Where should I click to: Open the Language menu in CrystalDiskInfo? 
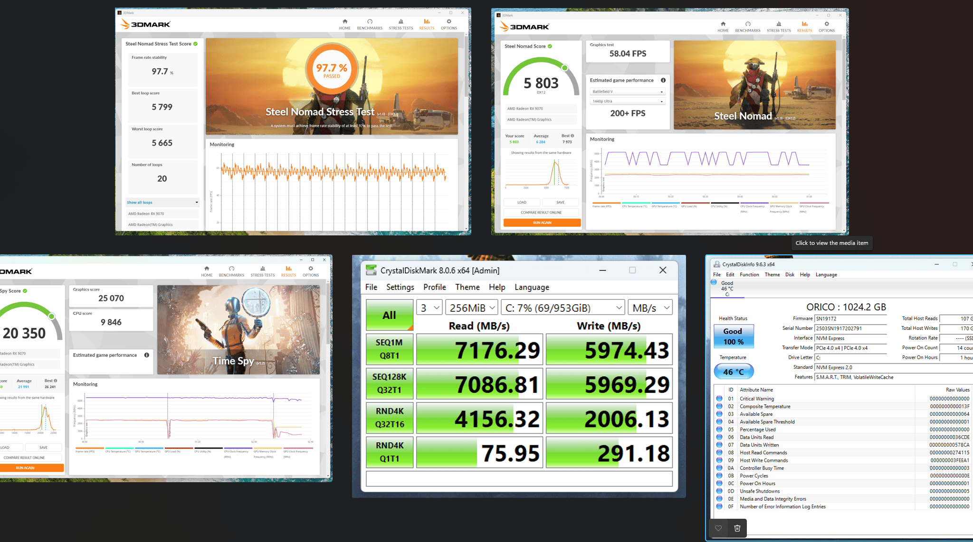click(x=826, y=274)
